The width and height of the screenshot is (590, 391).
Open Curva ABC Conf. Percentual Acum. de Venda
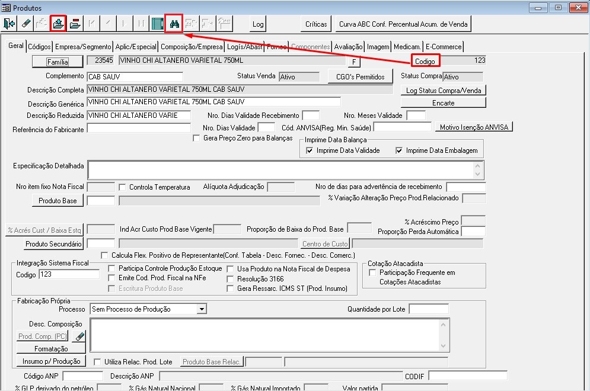(403, 24)
